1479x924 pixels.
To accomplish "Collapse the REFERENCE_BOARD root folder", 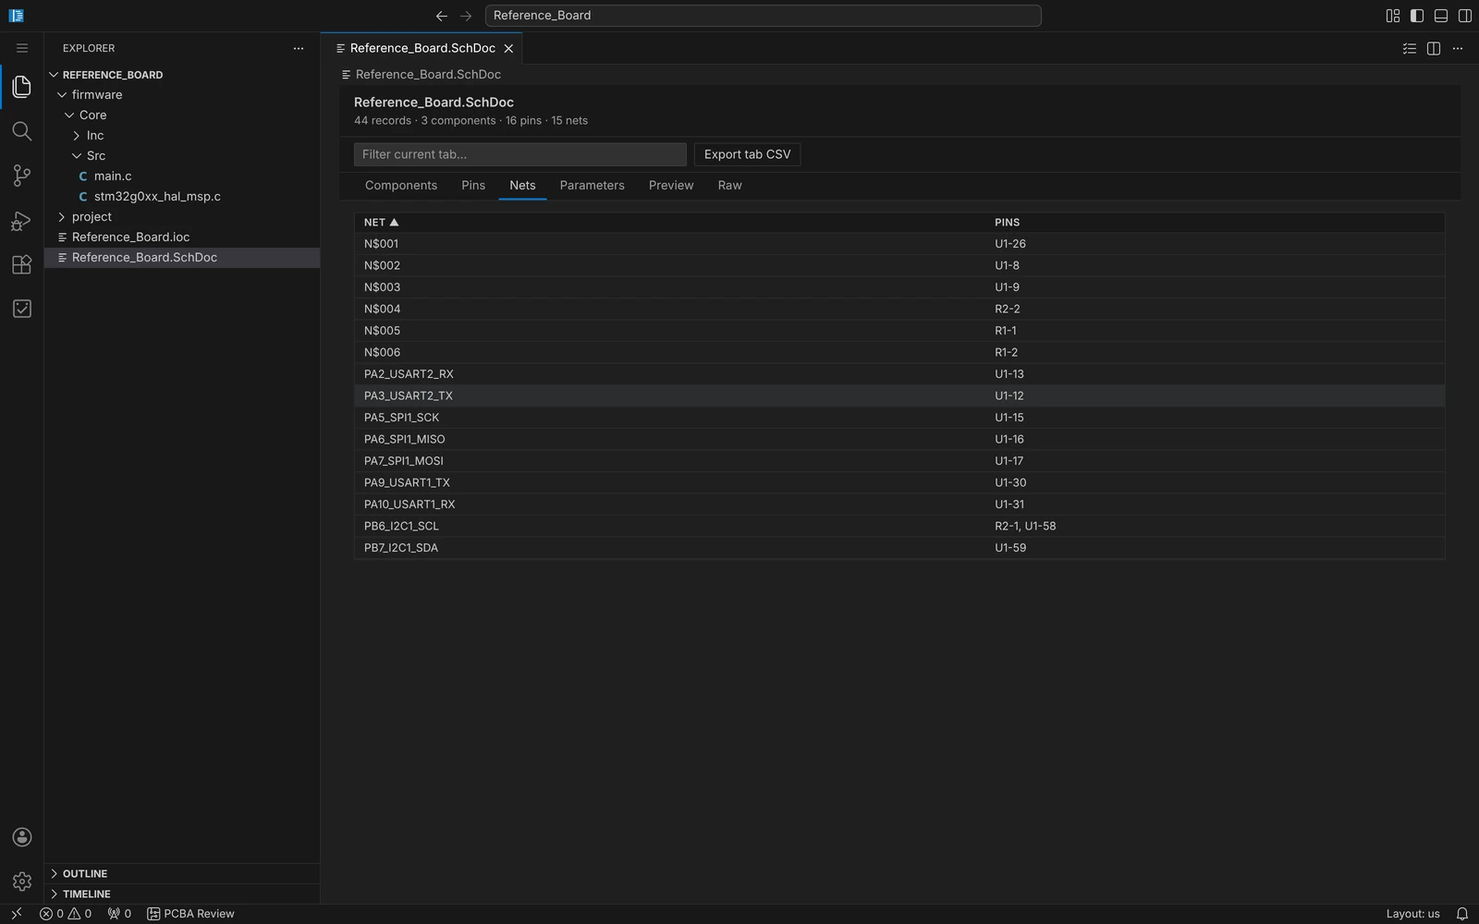I will 54,75.
